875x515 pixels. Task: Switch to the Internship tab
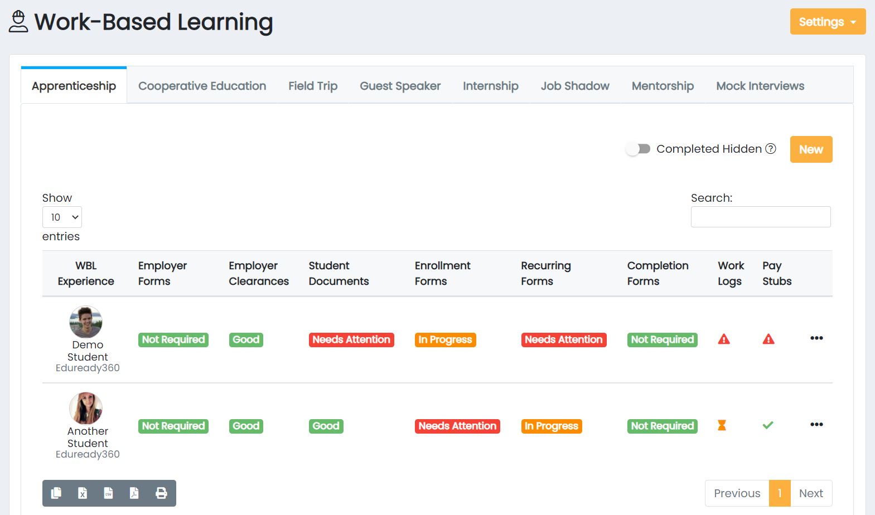[490, 86]
